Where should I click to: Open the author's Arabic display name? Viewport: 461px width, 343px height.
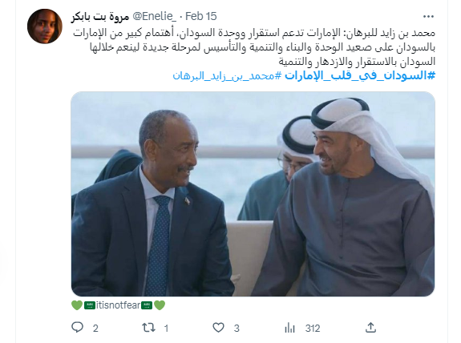pyautogui.click(x=100, y=17)
